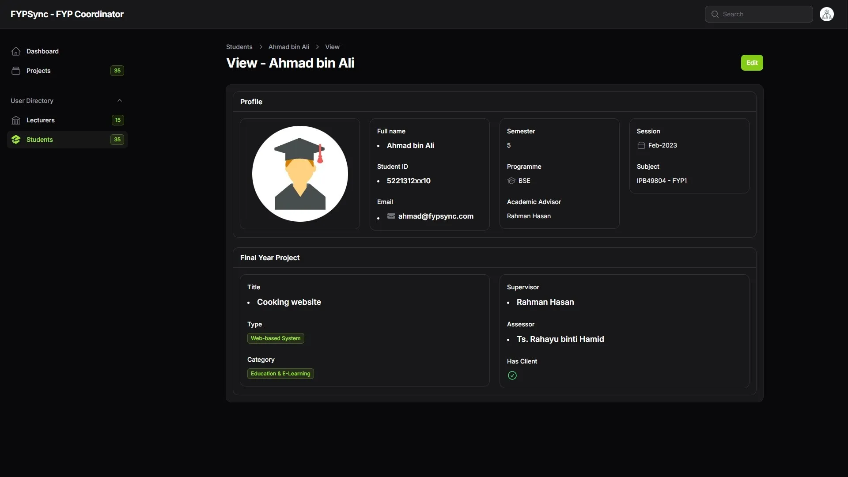Go to Students breadcrumb link

239,47
